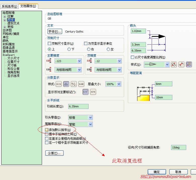Toggle dual basic dimension in one box
196x180 pixels.
point(47,142)
